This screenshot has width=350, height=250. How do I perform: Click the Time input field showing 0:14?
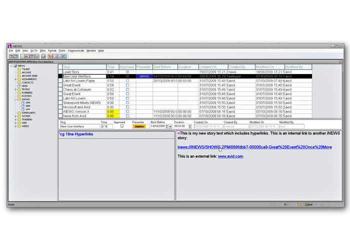point(107,126)
